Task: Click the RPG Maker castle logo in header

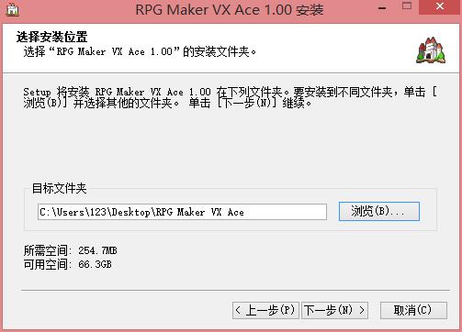Action: point(431,50)
